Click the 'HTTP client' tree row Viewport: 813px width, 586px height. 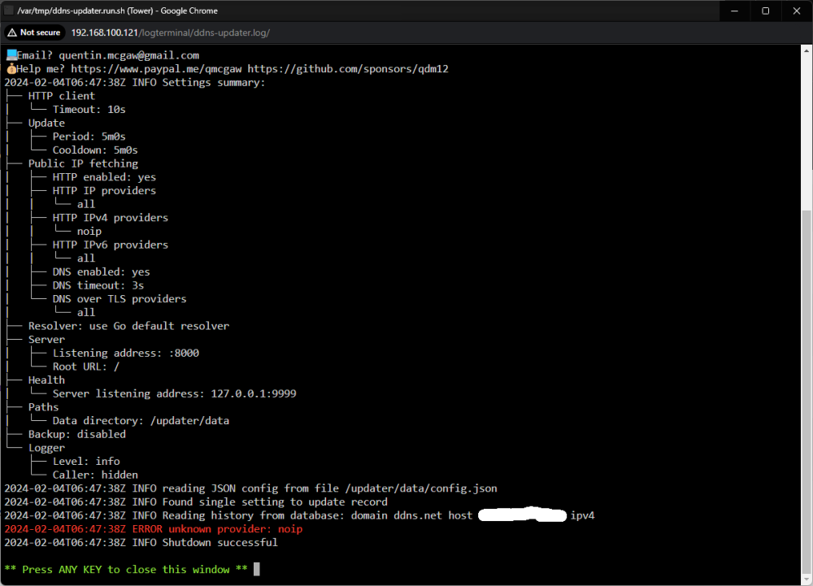pyautogui.click(x=62, y=96)
